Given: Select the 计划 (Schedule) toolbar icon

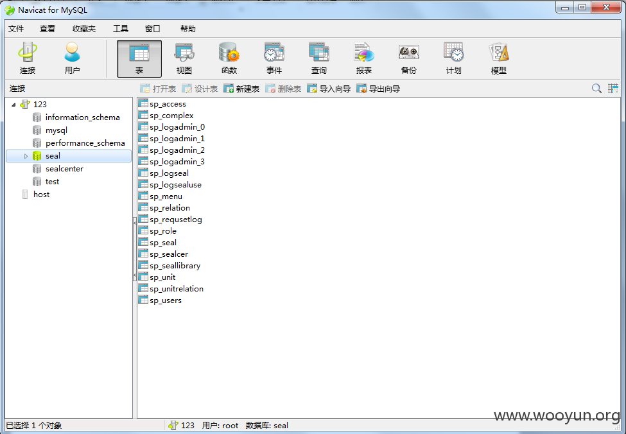Looking at the screenshot, I should [453, 58].
